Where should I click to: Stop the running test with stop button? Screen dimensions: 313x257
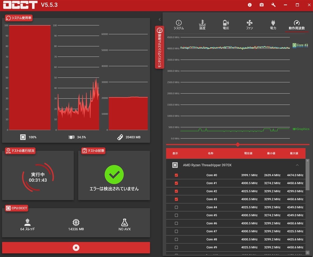click(76, 248)
